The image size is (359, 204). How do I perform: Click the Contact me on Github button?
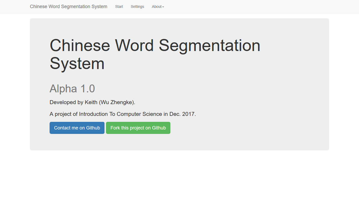[x=77, y=128]
